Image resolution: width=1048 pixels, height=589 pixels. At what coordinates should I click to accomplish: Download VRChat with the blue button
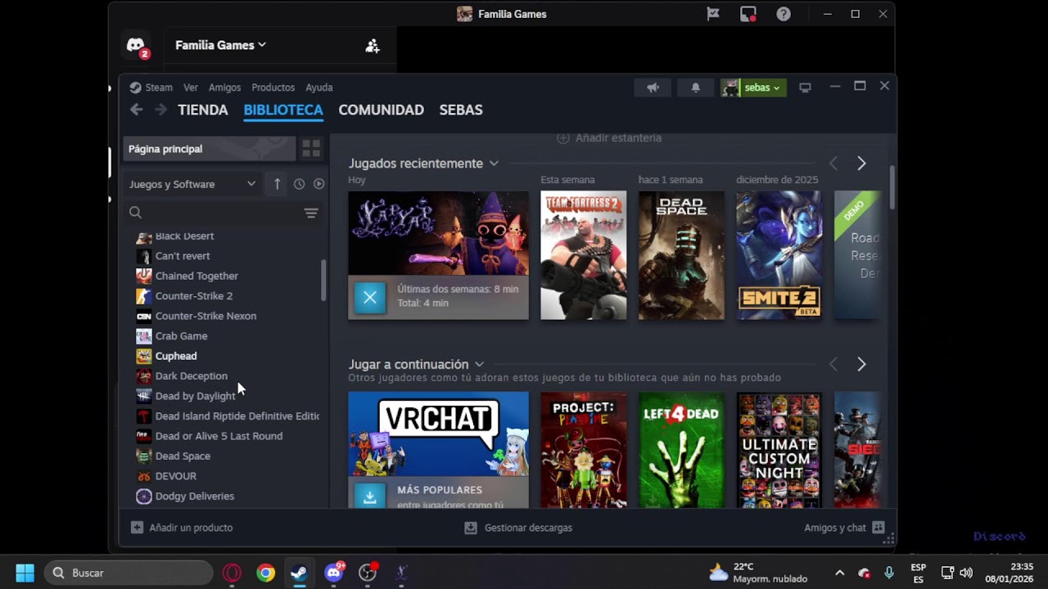370,497
